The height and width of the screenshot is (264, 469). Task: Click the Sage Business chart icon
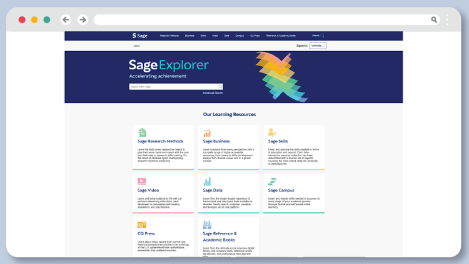207,132
